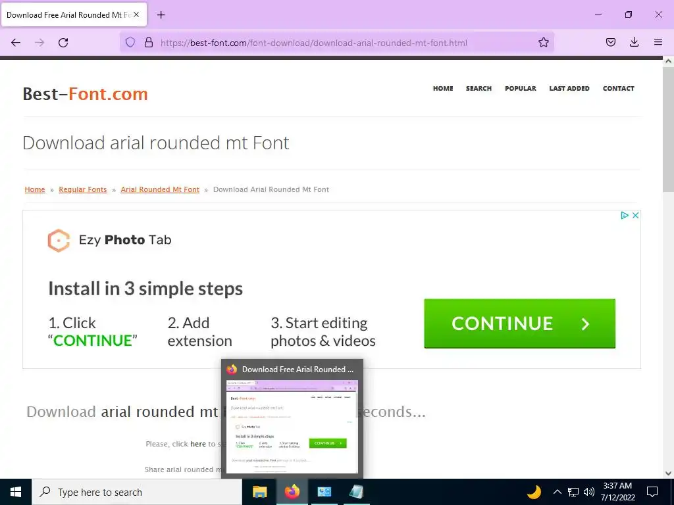This screenshot has height=505, width=674.
Task: Follow the Regular Fonts breadcrumb link
Action: click(82, 189)
